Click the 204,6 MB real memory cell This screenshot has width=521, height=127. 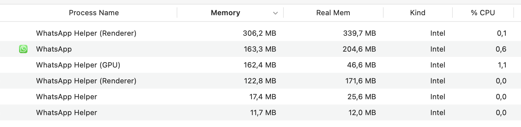tap(359, 49)
